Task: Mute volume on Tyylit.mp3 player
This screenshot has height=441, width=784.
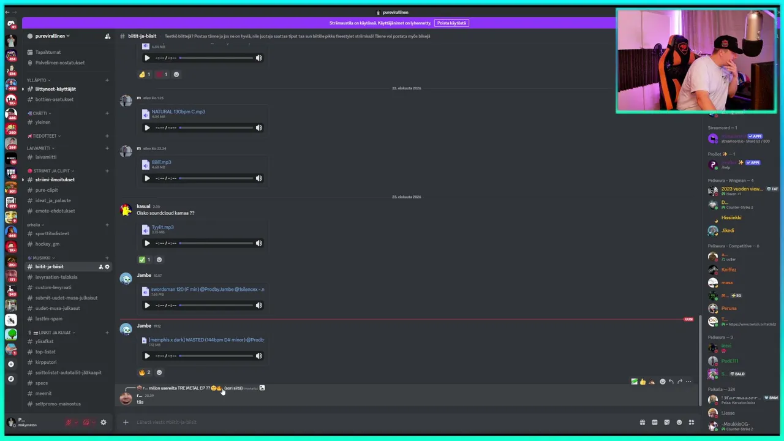Action: click(x=259, y=243)
